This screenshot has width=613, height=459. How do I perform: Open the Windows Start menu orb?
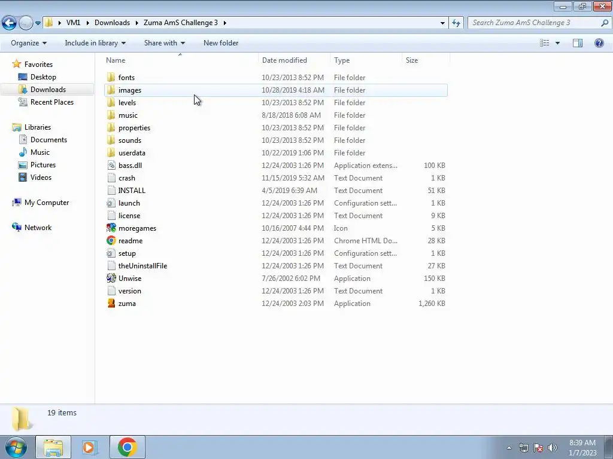pyautogui.click(x=16, y=447)
